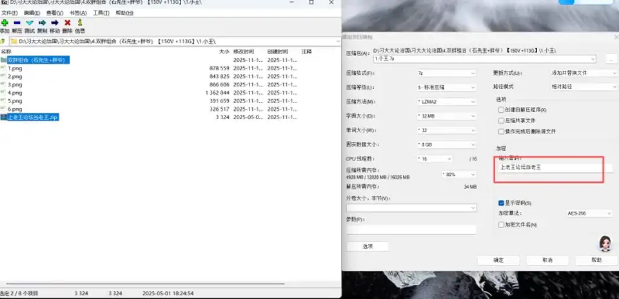
Task: Open the 帮助(H) menu
Action: (x=124, y=13)
